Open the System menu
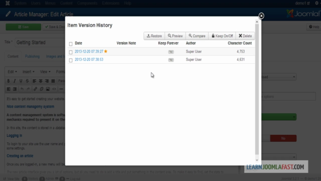Screen dimensions: 321x181 click(20, 4)
